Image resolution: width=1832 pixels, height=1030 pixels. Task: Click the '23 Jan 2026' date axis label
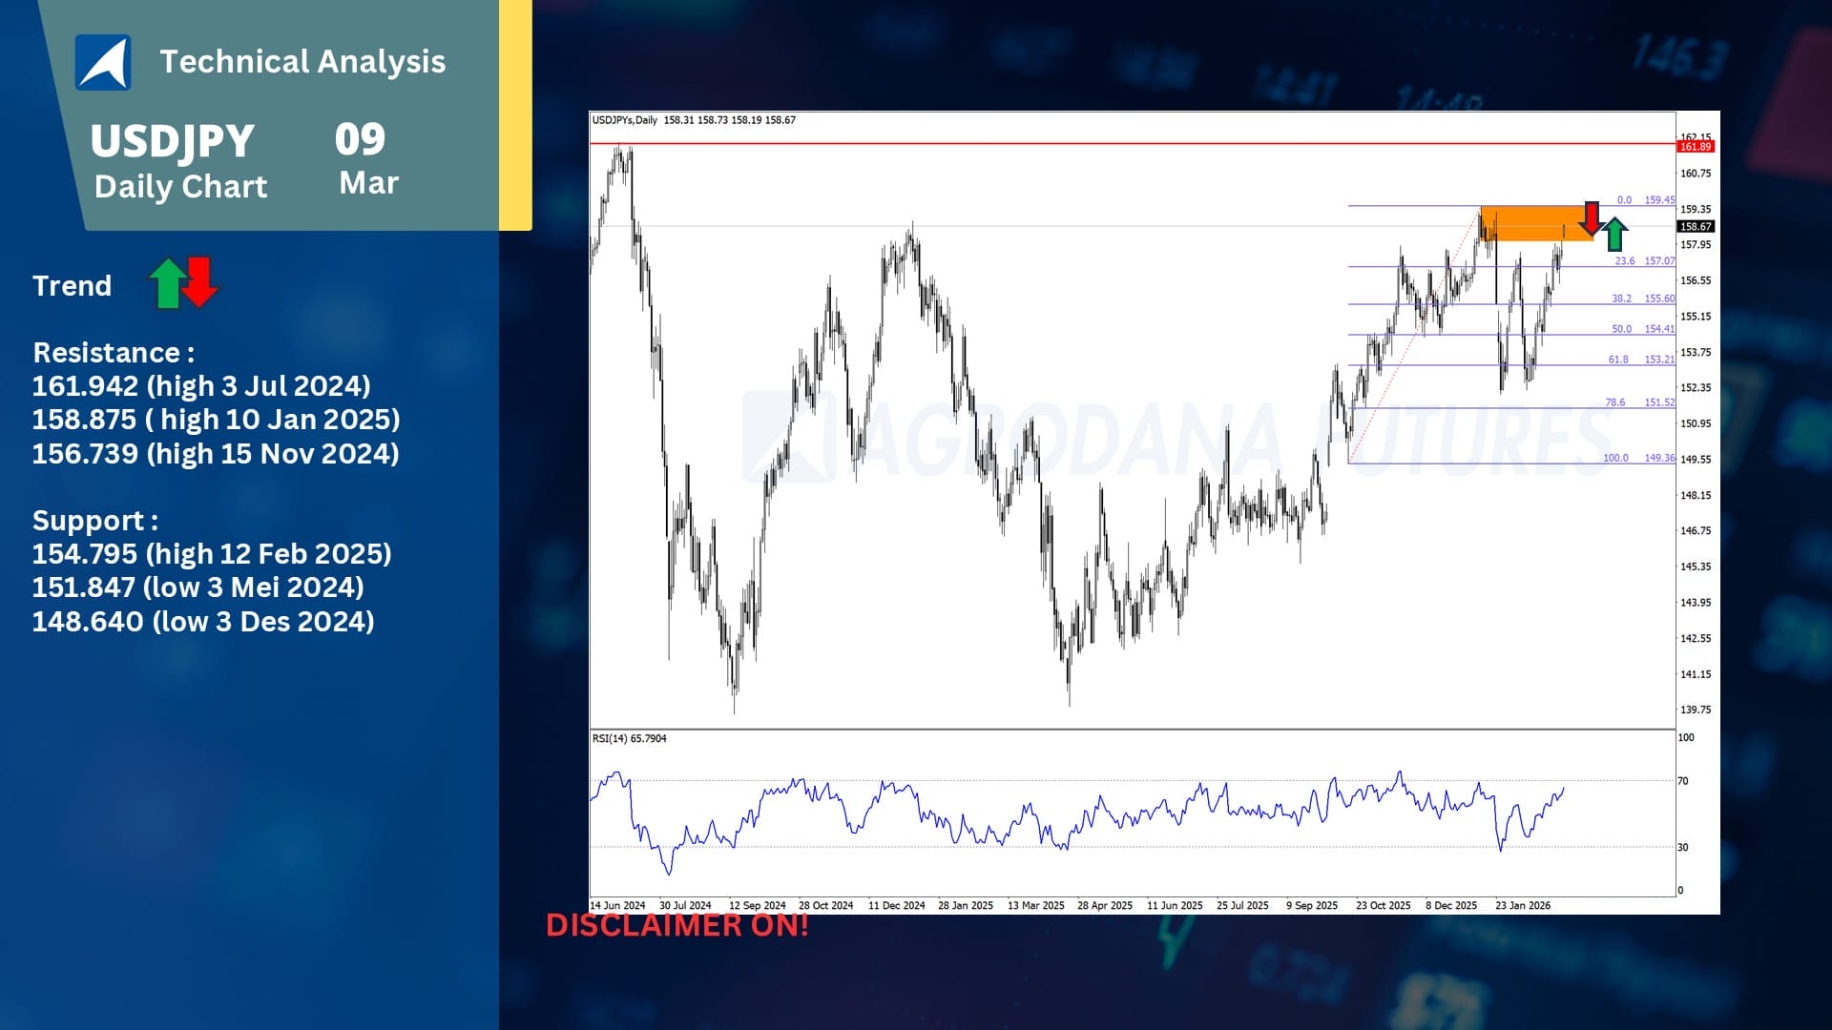coord(1522,906)
